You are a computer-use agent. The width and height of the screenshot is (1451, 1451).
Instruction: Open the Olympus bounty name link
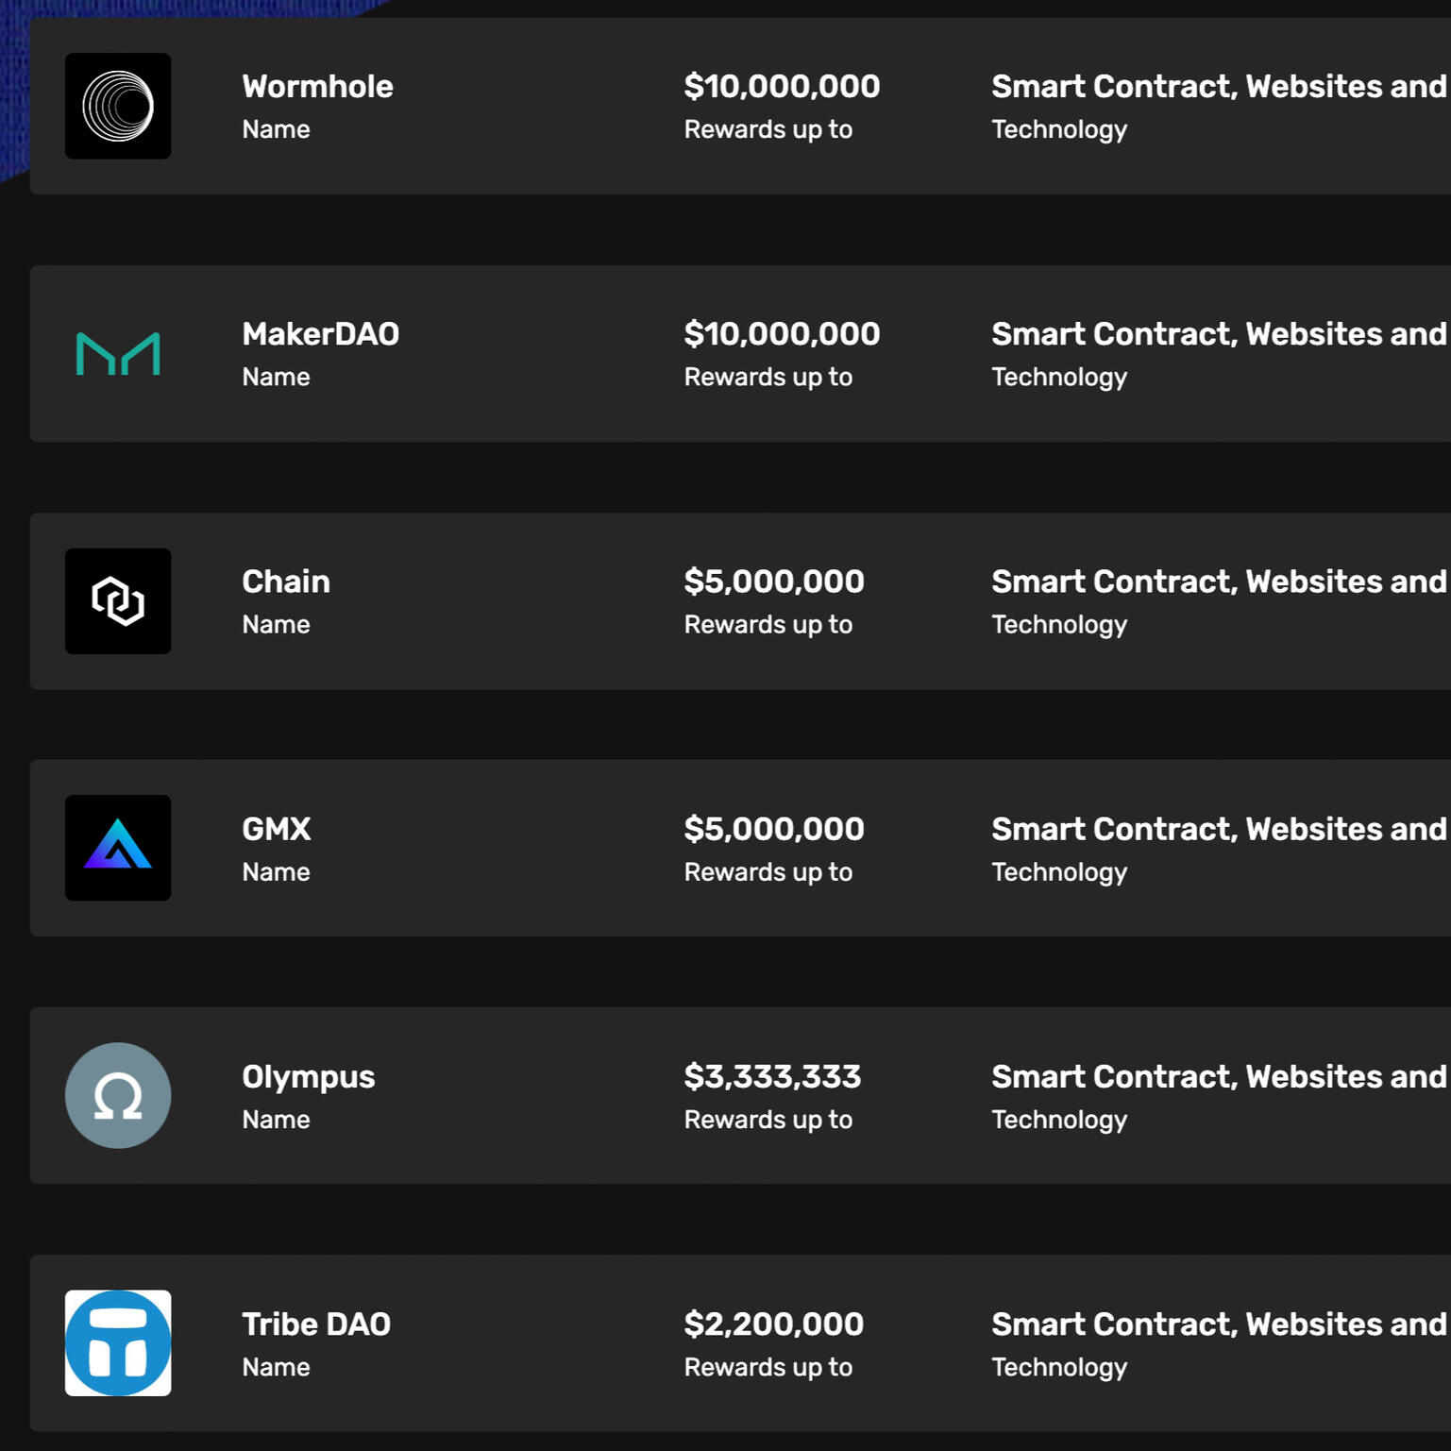[308, 1077]
